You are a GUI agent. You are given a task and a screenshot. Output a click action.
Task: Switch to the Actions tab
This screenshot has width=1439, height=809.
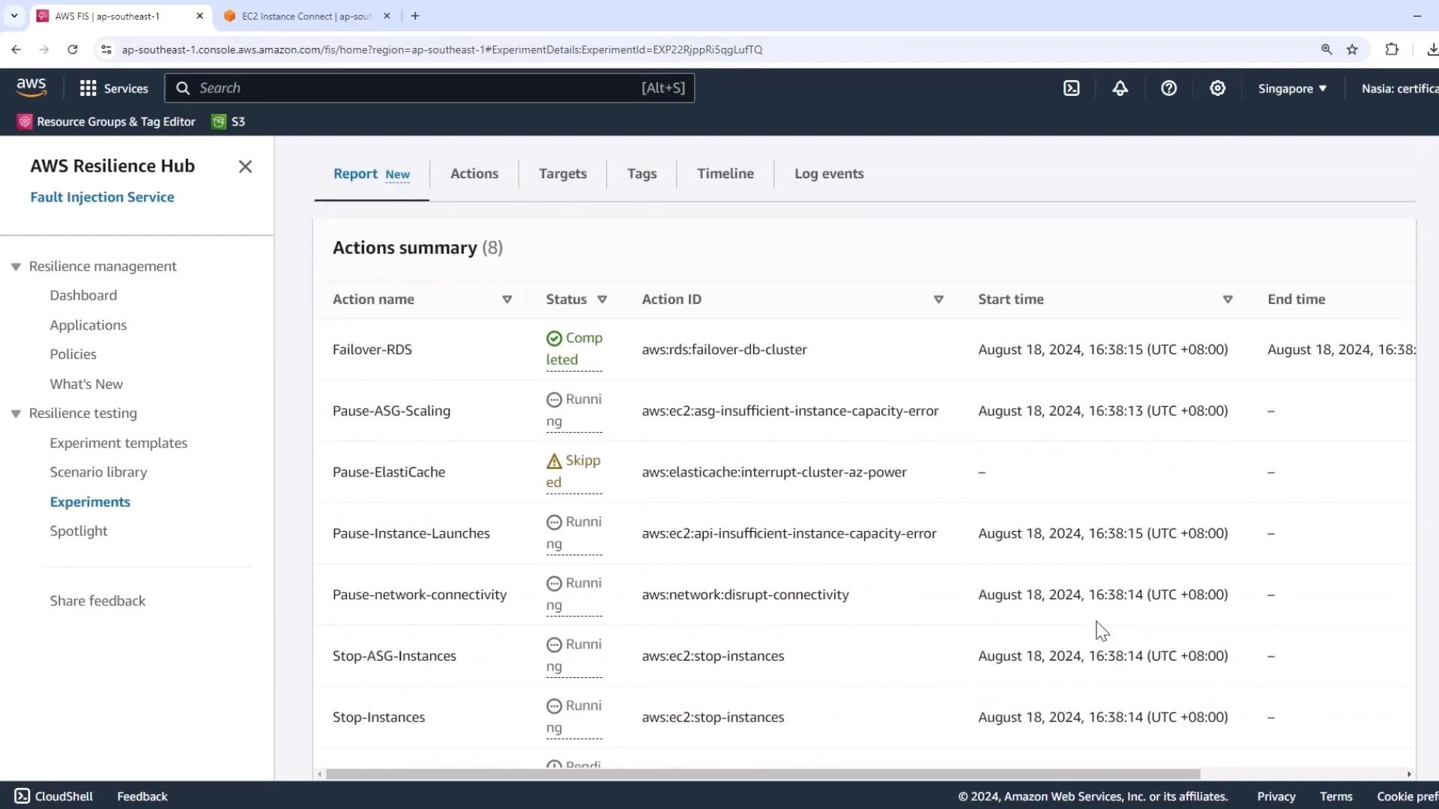pos(474,174)
